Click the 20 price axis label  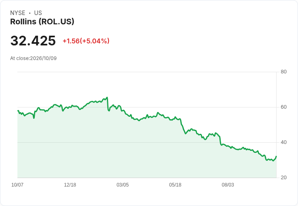coord(283,178)
